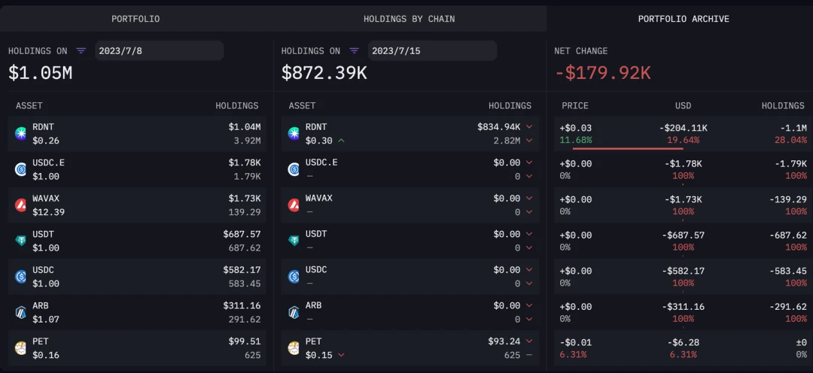Click the 2023/7/15 date field

[431, 51]
